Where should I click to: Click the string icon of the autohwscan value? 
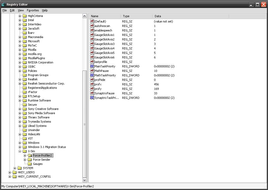[x=92, y=26]
